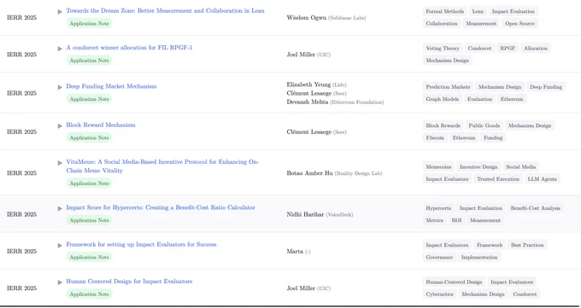The height and width of the screenshot is (308, 581).
Task: Click the Governance tag
Action: point(439,258)
